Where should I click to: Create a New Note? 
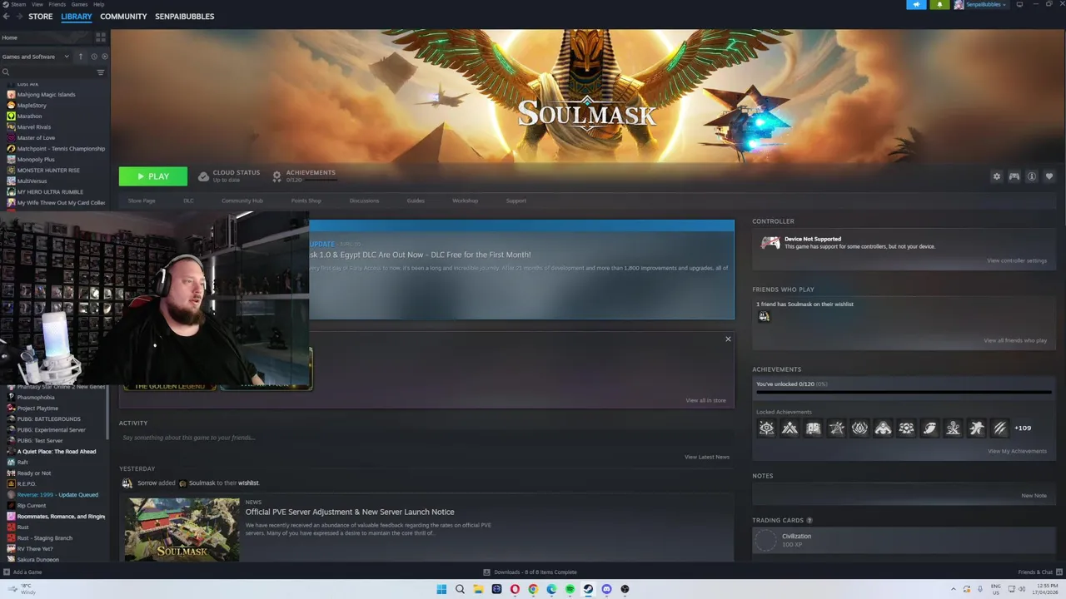(1034, 496)
